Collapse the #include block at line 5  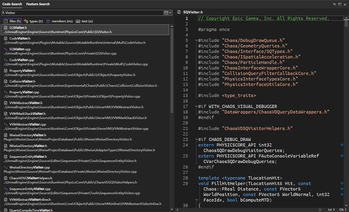tap(196, 40)
